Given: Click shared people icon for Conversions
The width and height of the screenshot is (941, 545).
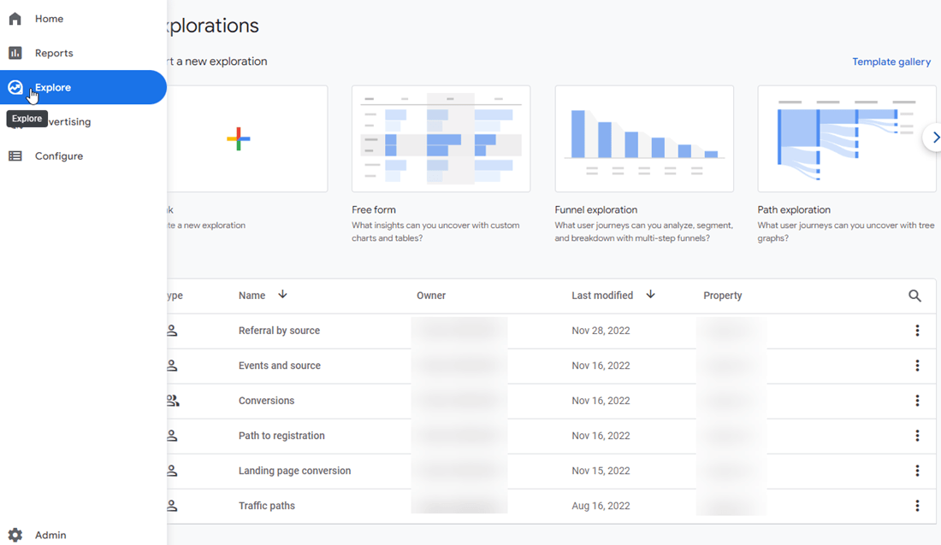Looking at the screenshot, I should pos(173,401).
